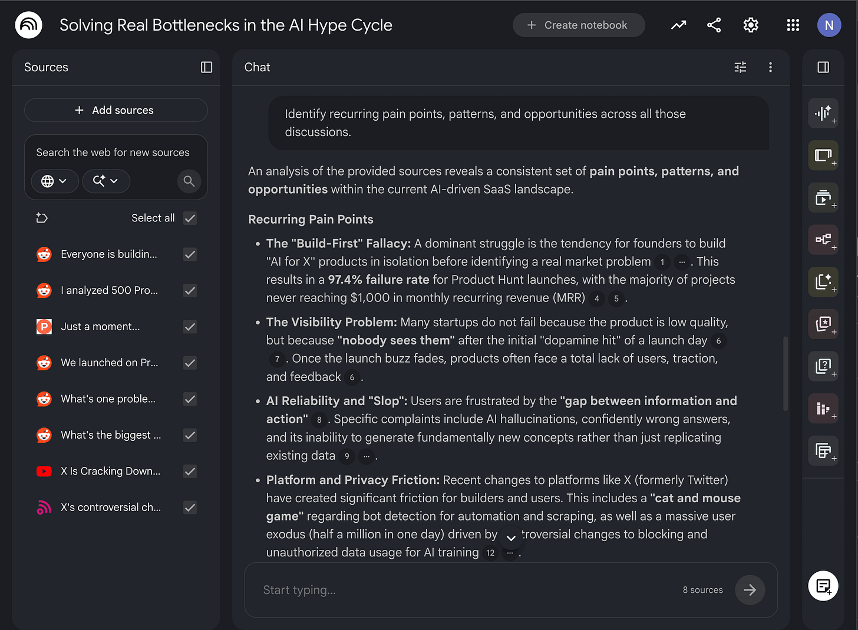Click the magnifier icon in the web search box
858x630 pixels.
189,181
